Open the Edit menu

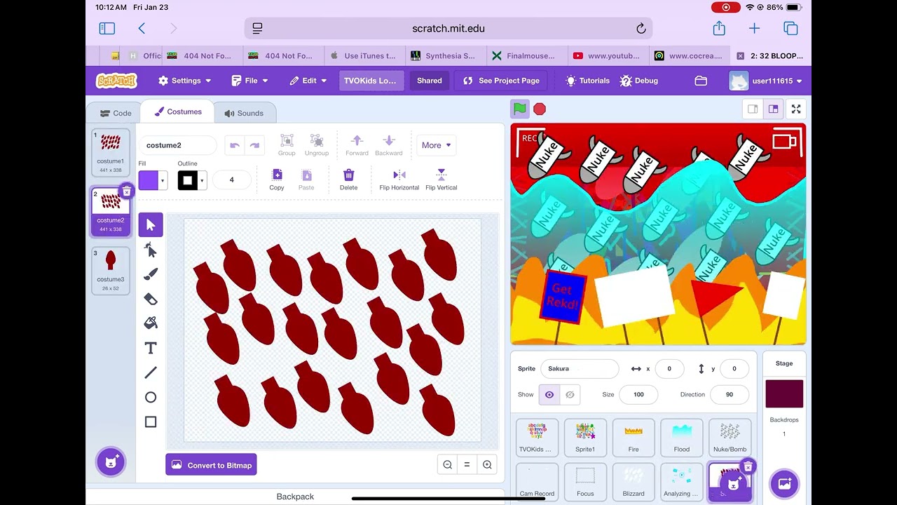point(308,81)
